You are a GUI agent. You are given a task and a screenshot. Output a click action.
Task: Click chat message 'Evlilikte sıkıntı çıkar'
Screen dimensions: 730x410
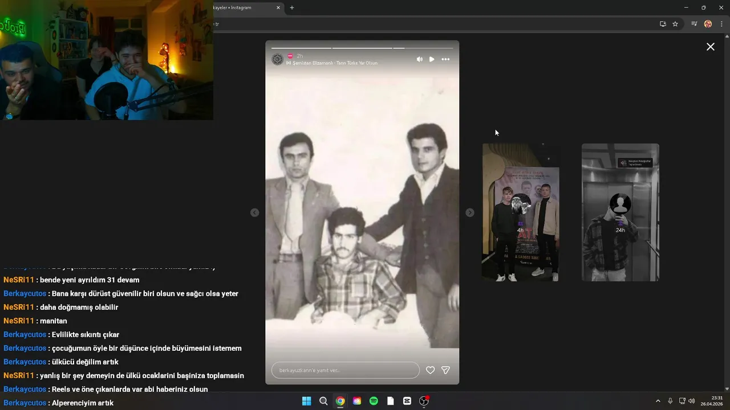pos(86,335)
